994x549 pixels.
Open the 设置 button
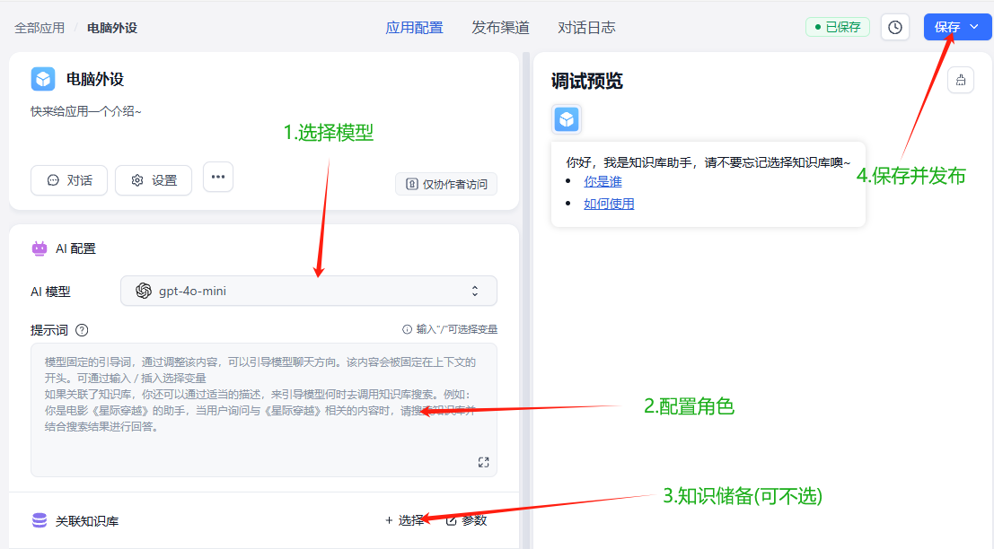pyautogui.click(x=154, y=180)
